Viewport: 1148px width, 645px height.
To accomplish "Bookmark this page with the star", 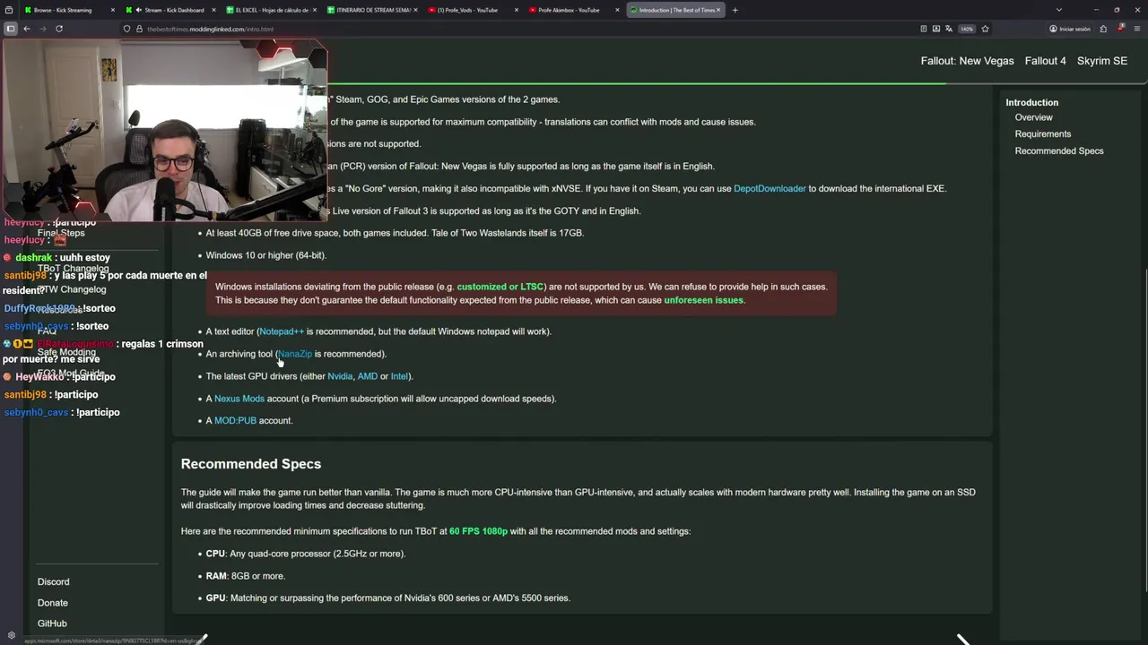I will click(985, 29).
